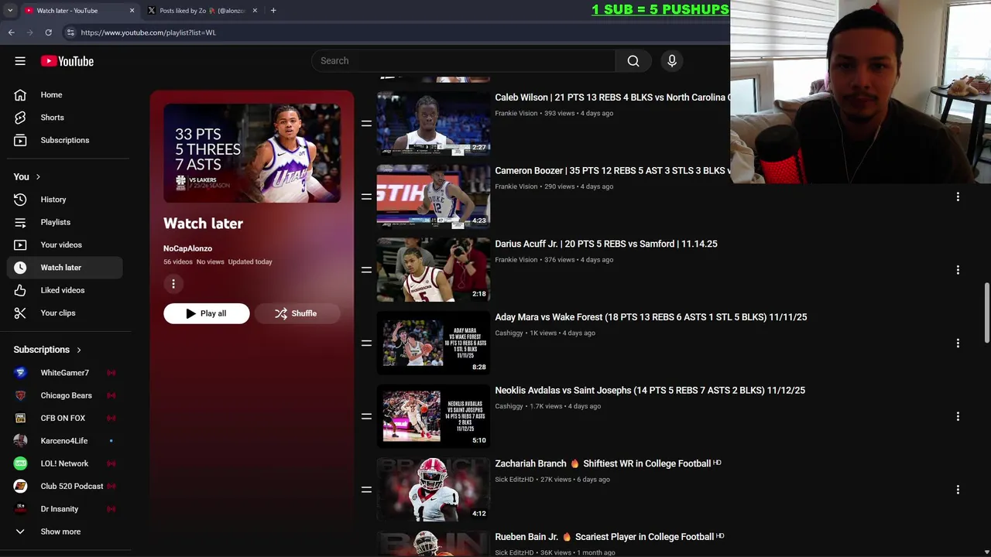
Task: Grab drag handle for Neoklis Avdalas video
Action: click(x=366, y=416)
